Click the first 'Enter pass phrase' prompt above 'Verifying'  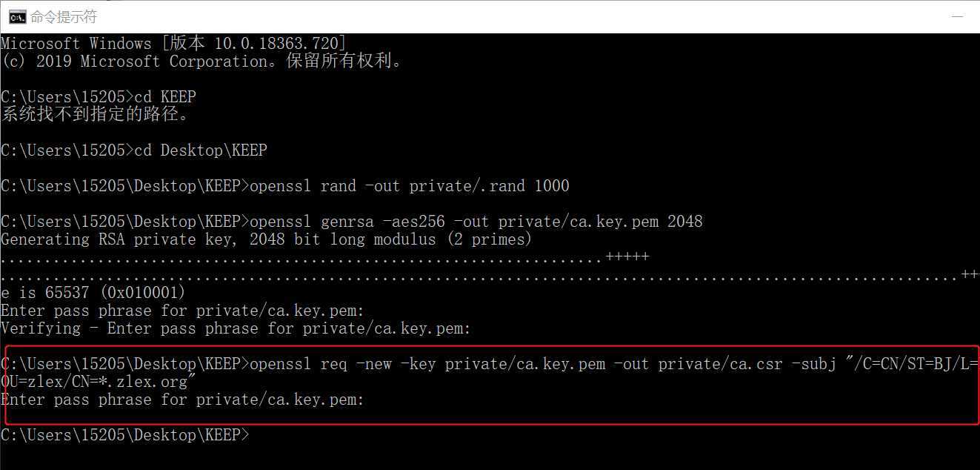click(182, 311)
